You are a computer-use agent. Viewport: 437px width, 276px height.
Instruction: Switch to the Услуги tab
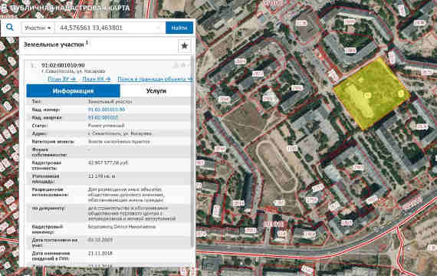click(156, 91)
